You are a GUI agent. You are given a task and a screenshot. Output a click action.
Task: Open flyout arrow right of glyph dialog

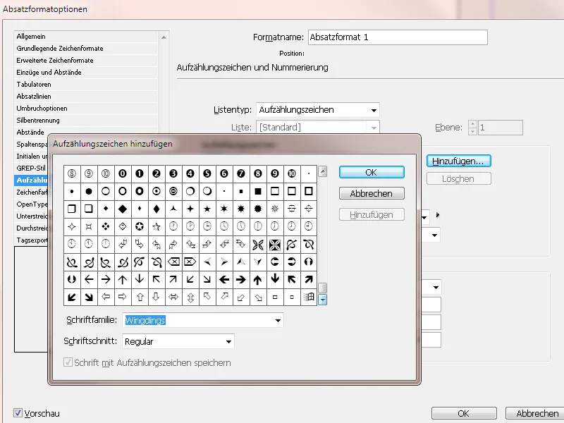438,215
